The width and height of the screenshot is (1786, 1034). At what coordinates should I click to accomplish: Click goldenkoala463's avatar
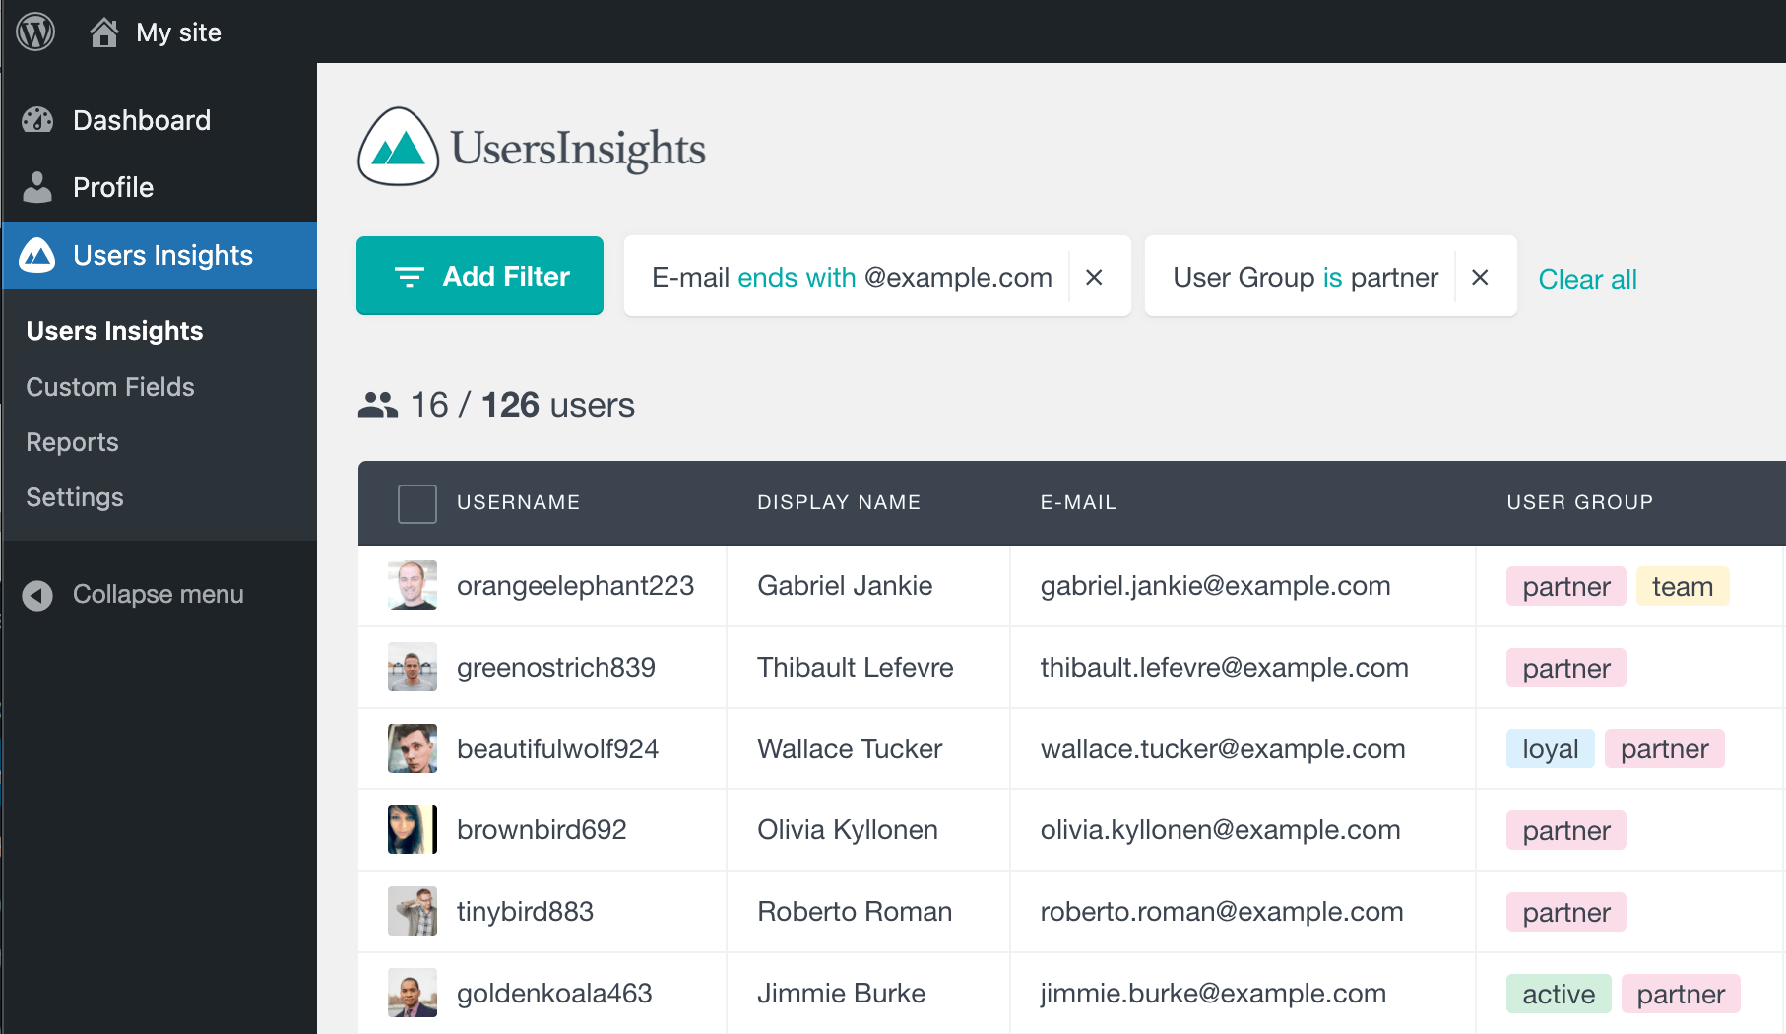pyautogui.click(x=413, y=993)
